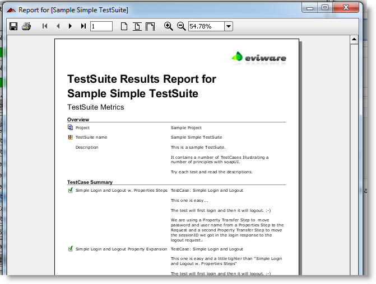Screen dimensions: 376x284
Task: Click the report window title bar icon
Action: click(11, 10)
